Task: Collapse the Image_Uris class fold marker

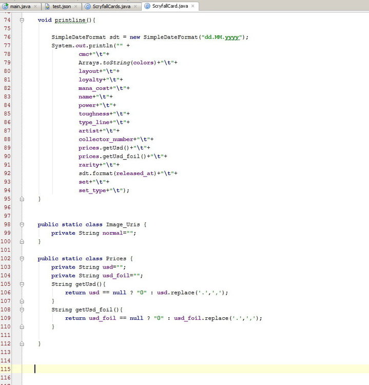Action: tap(22, 224)
